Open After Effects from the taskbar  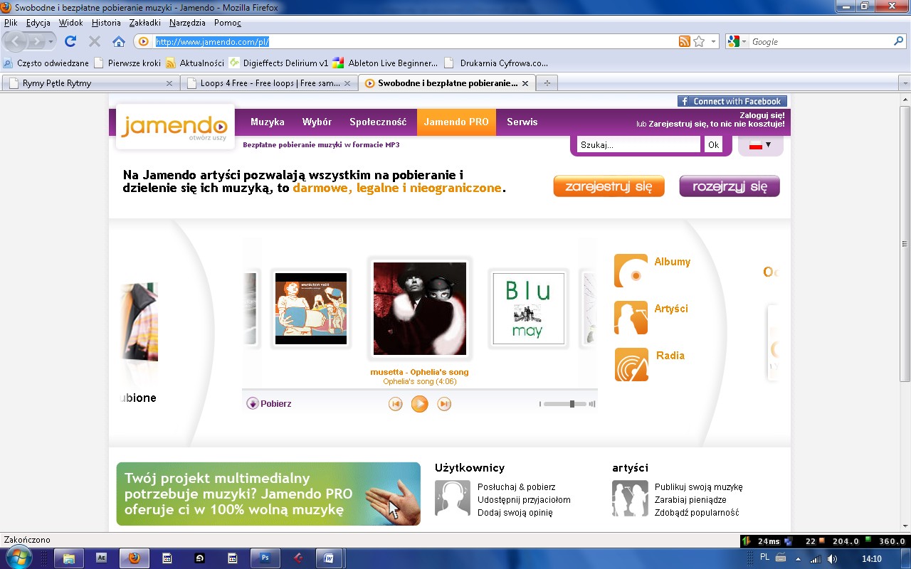(101, 558)
